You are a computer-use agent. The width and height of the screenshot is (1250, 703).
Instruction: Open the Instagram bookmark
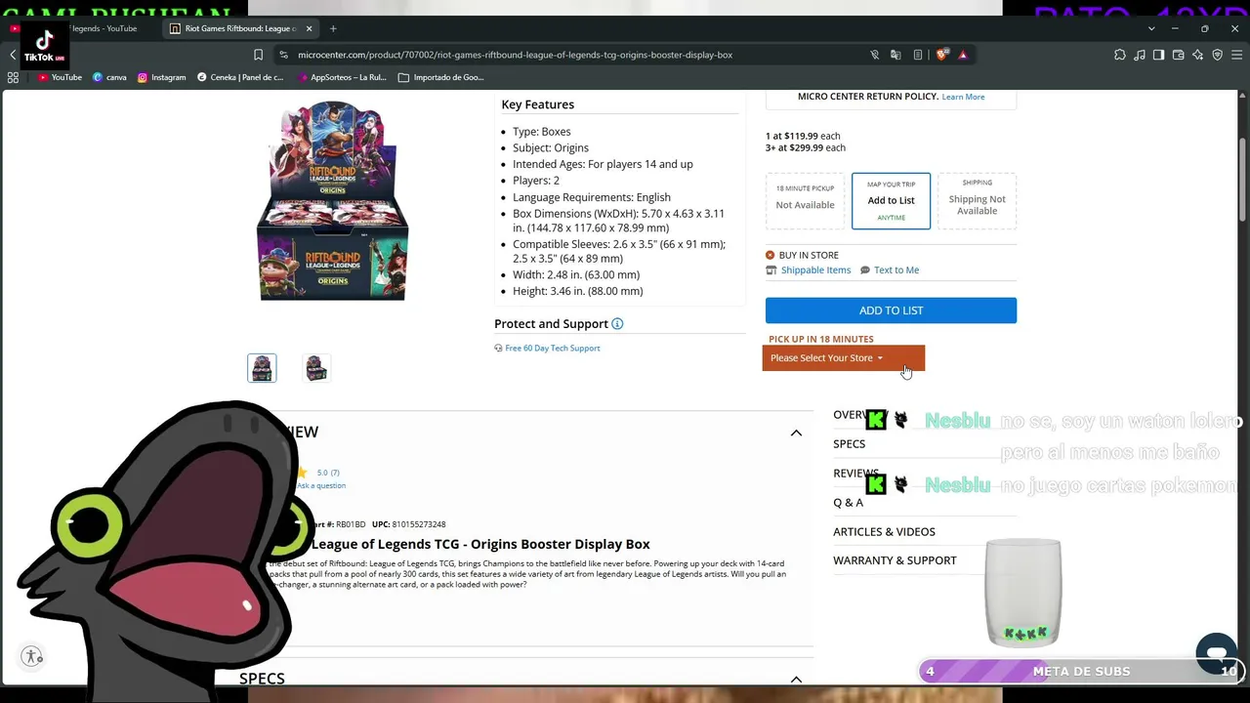pos(161,77)
